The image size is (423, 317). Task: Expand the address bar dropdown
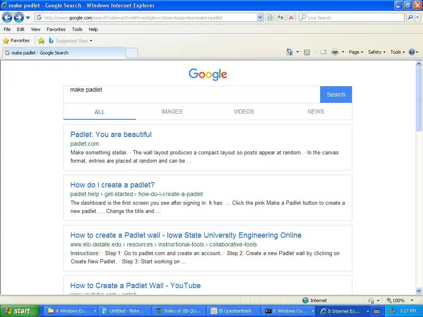(260, 18)
